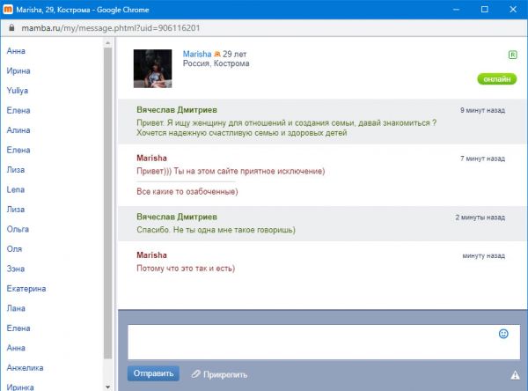Viewport: 528px width, 391px height.
Task: Open conversation with Екатерина
Action: coord(26,289)
